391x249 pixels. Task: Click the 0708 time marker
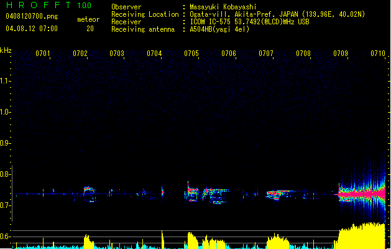pos(303,54)
